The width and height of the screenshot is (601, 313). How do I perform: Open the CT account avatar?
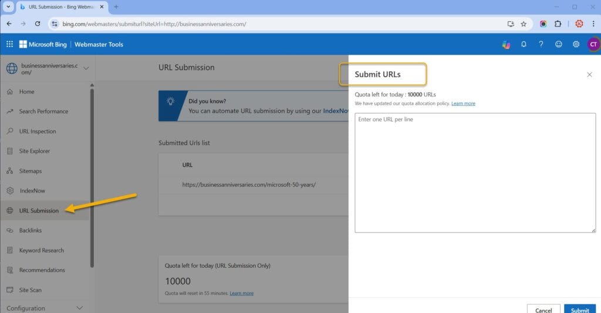coord(593,44)
